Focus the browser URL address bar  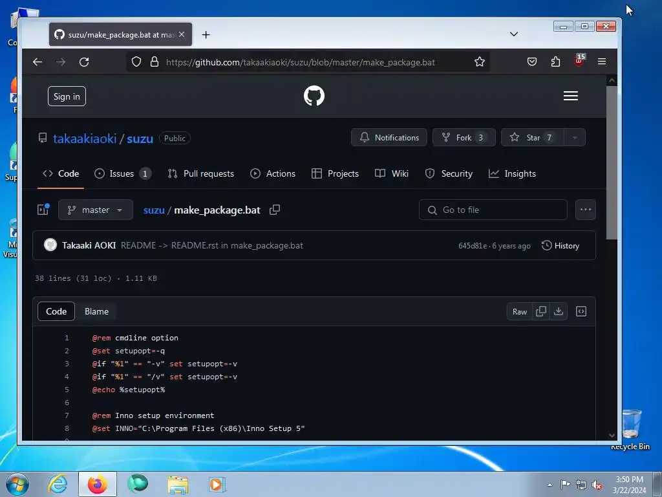coord(300,63)
